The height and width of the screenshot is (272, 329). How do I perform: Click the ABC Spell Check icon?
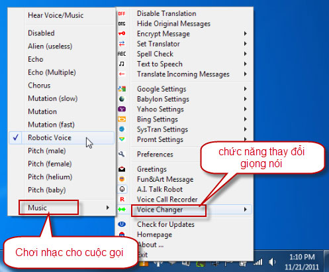click(x=122, y=54)
